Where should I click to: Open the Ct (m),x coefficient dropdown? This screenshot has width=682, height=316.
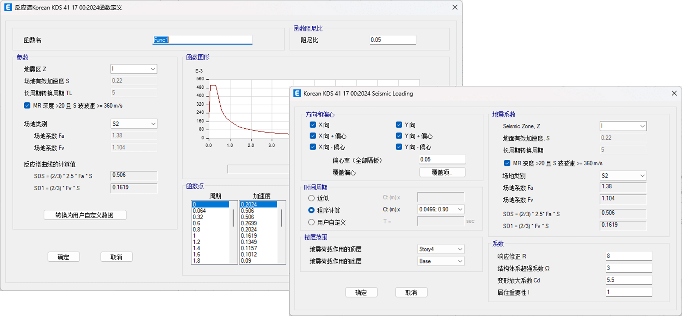(x=440, y=209)
